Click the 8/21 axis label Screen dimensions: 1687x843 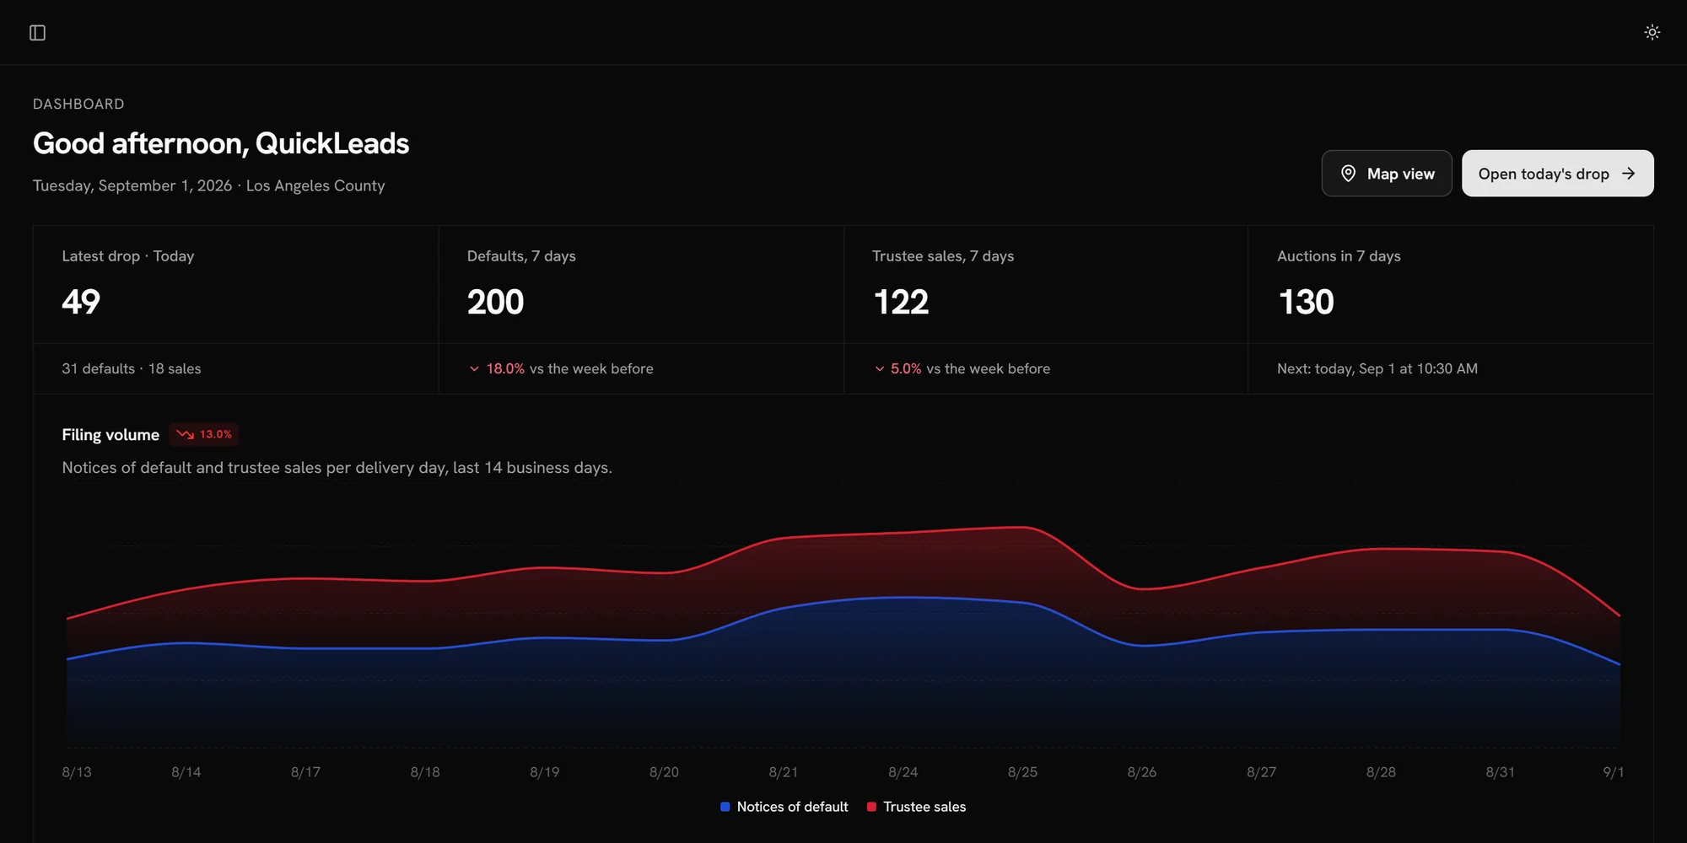click(784, 772)
